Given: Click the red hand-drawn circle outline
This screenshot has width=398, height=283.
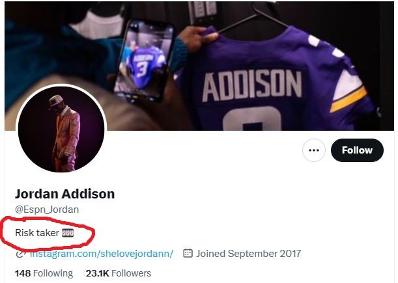Looking at the screenshot, I should point(48,232).
